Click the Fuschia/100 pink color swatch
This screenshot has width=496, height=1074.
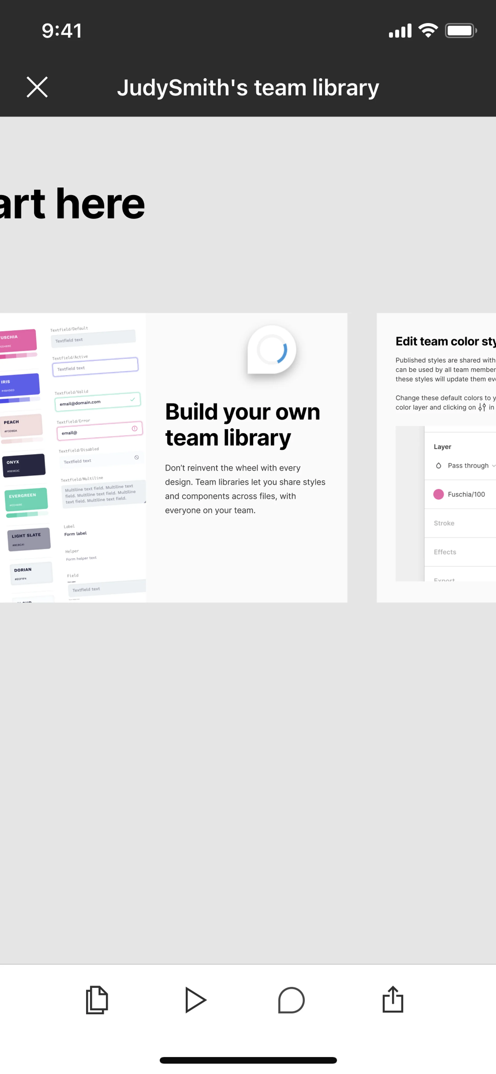click(x=438, y=494)
